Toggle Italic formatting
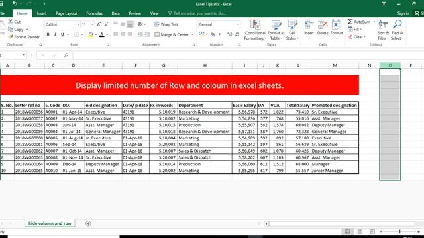Viewport: 424px width, 238px height. click(55, 34)
